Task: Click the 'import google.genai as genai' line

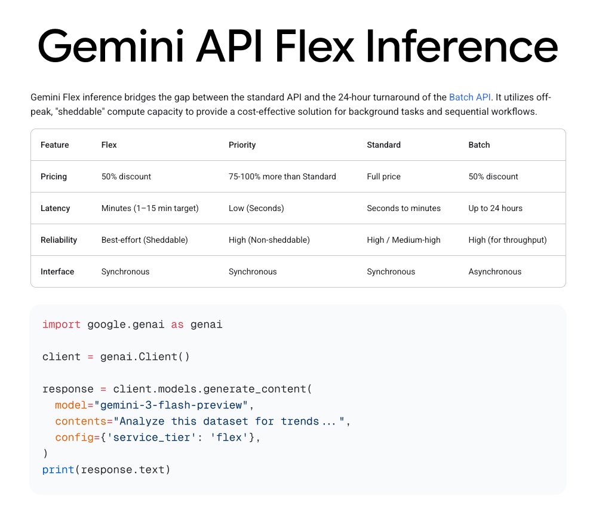Action: tap(132, 325)
